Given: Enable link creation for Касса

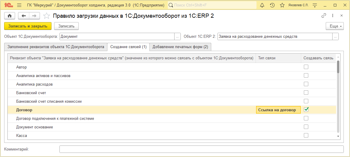Looking at the screenshot, I should (x=306, y=135).
